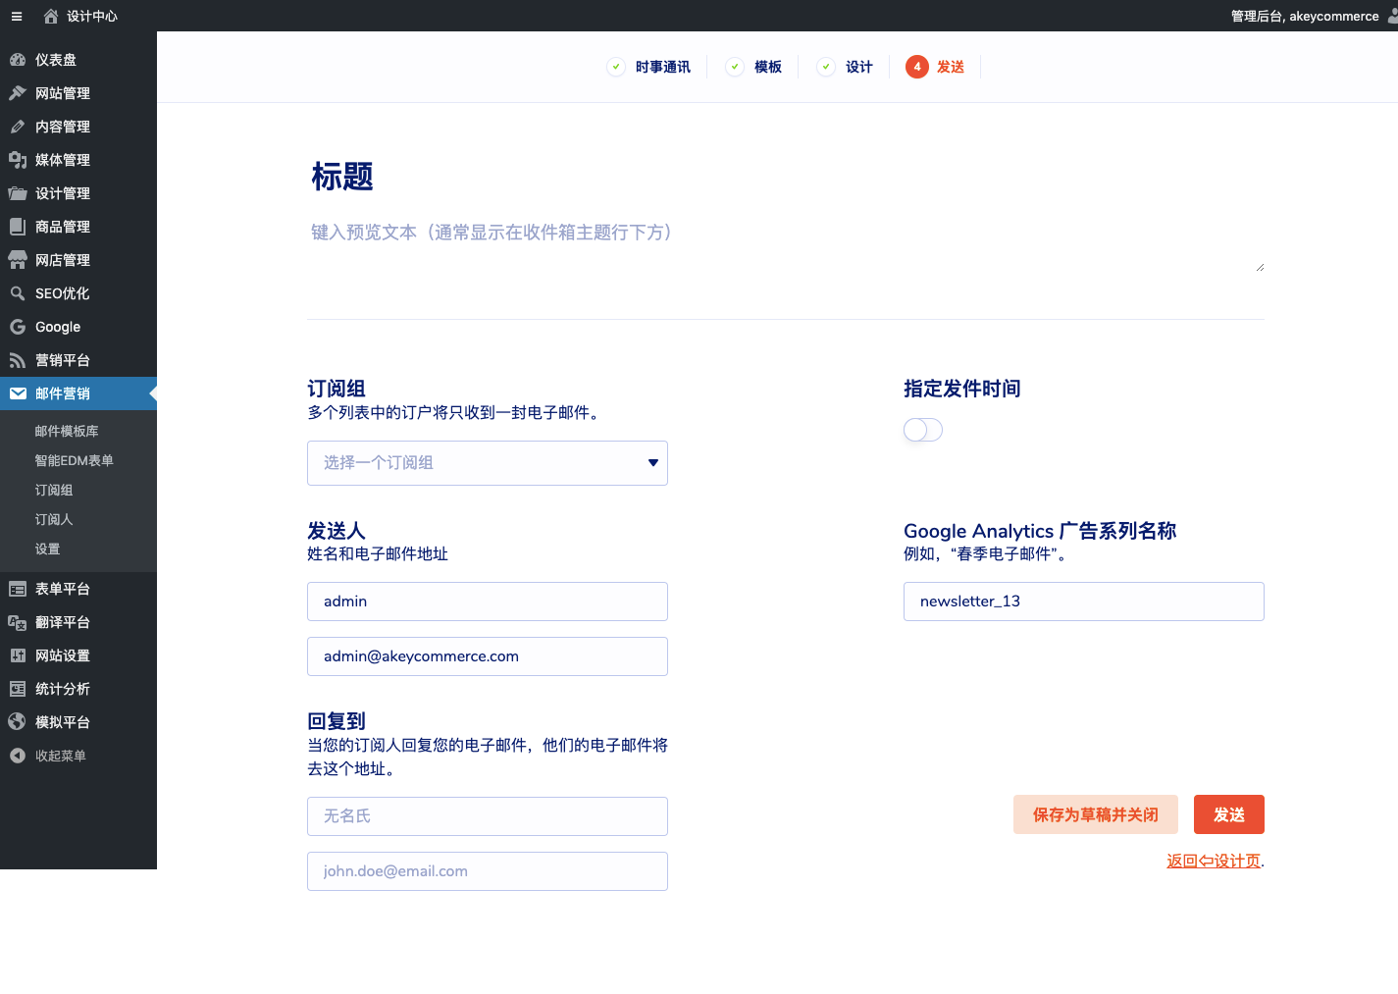Click the reply-to email field john.doe@email.com
Screen dimensions: 1398x994
click(x=488, y=871)
